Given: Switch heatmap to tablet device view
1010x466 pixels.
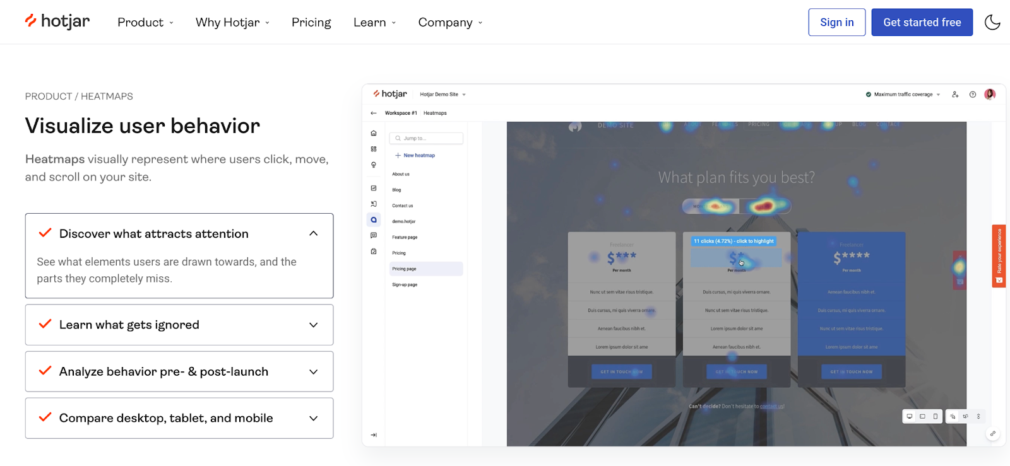Looking at the screenshot, I should coord(922,416).
